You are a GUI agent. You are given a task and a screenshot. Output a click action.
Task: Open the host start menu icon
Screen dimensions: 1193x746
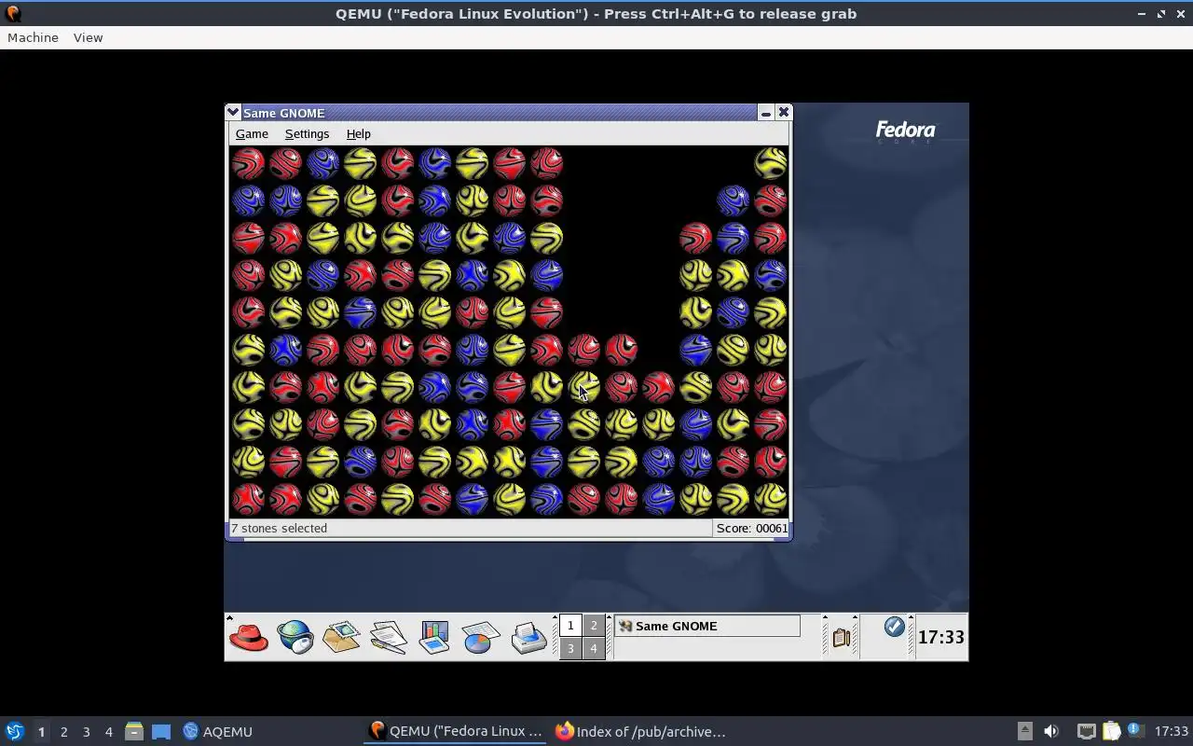[x=14, y=731]
